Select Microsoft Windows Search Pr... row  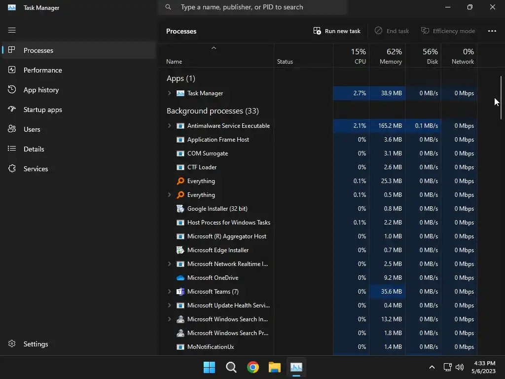click(x=318, y=333)
